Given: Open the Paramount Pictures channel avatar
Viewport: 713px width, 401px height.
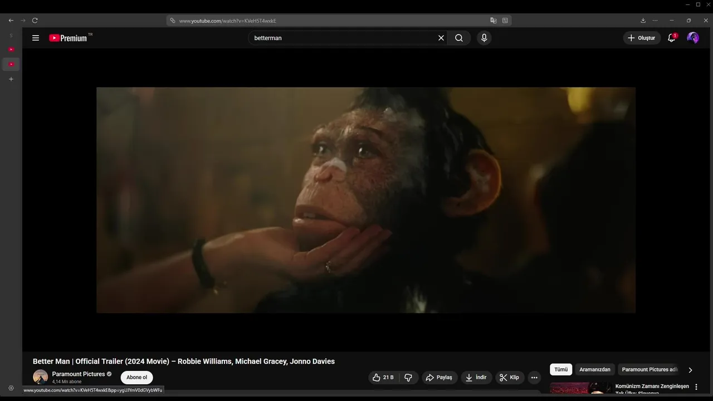Looking at the screenshot, I should click(40, 377).
